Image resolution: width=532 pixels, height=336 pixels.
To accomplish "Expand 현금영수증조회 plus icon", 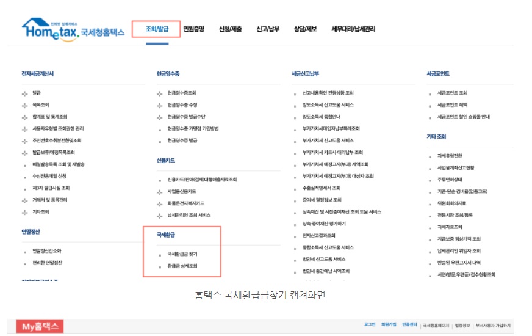I will tap(160, 93).
